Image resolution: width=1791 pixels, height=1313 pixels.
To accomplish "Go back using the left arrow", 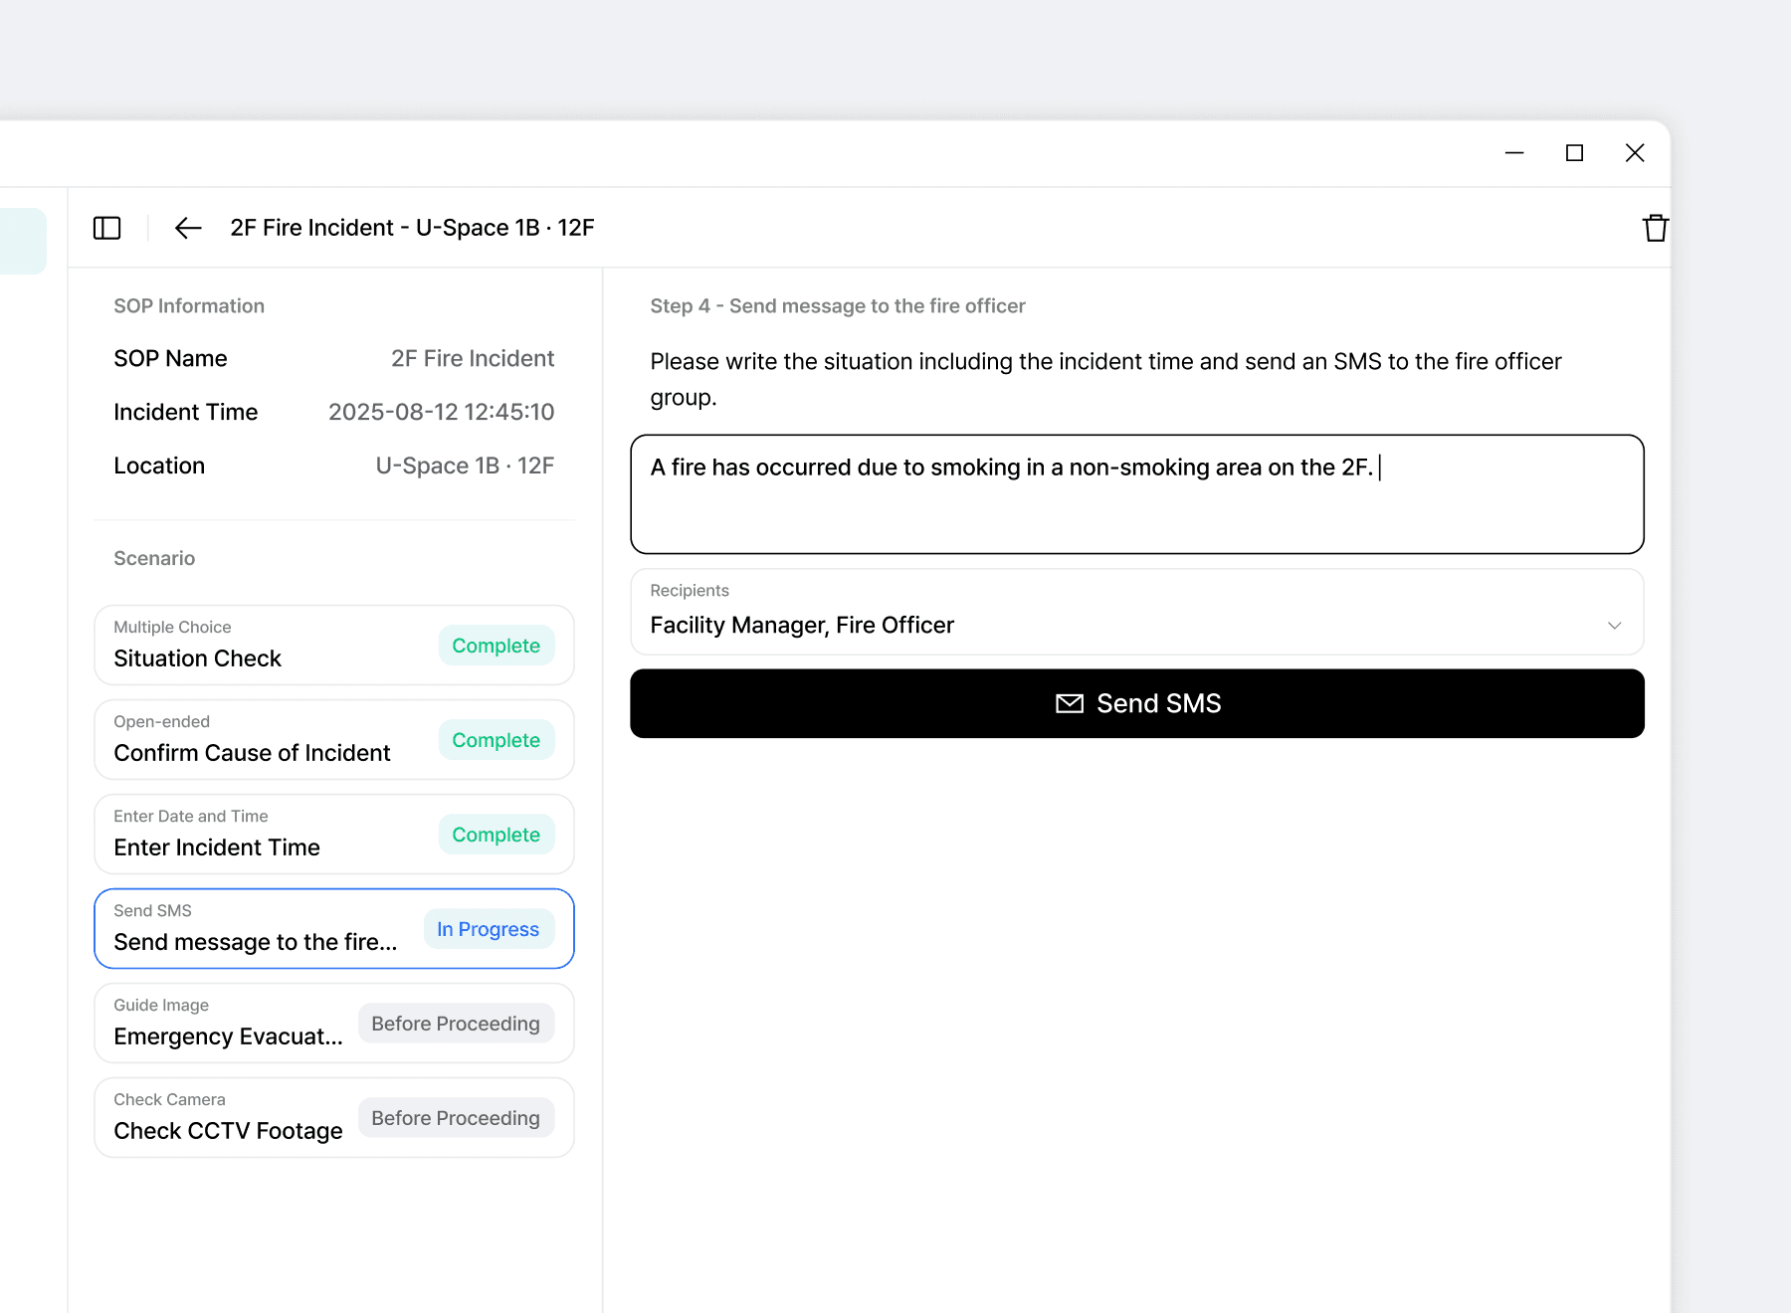I will point(188,228).
